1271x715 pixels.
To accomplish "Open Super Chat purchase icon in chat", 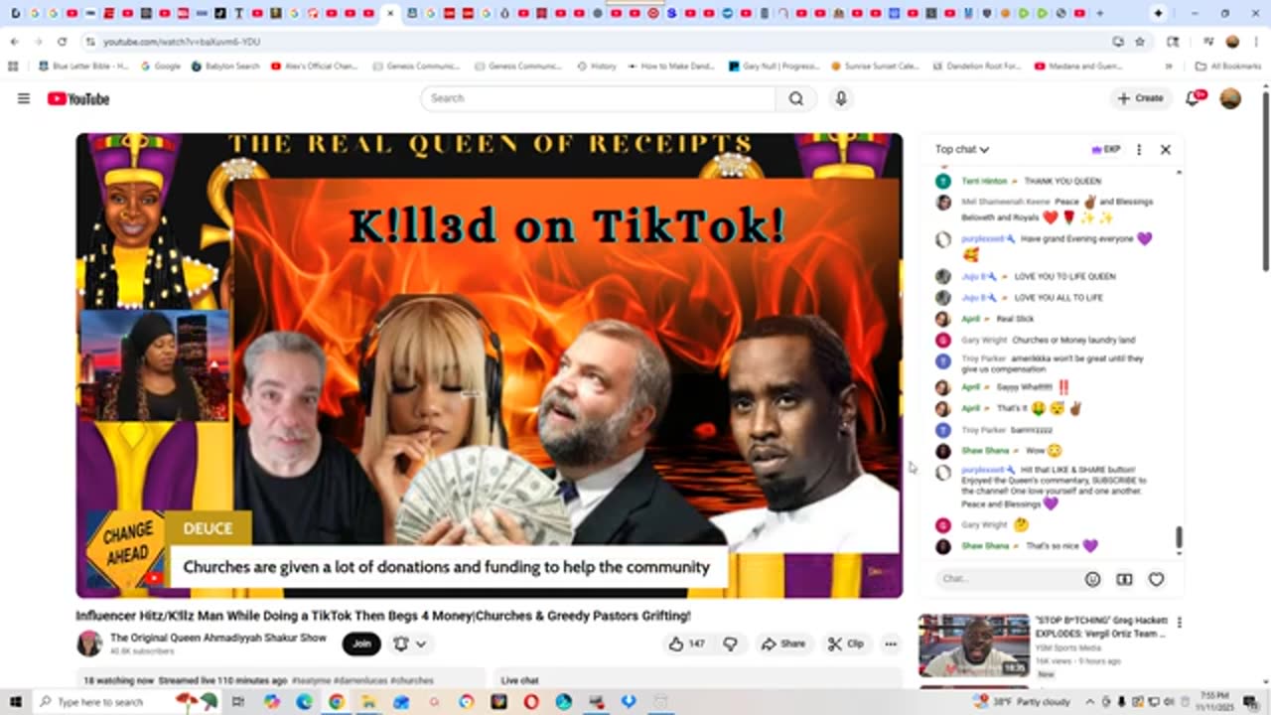I will click(x=1124, y=579).
